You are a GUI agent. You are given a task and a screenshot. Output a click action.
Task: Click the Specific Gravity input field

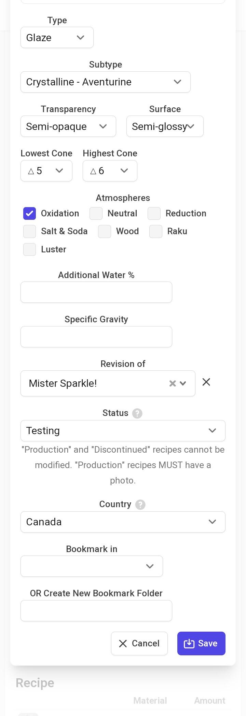(96, 337)
